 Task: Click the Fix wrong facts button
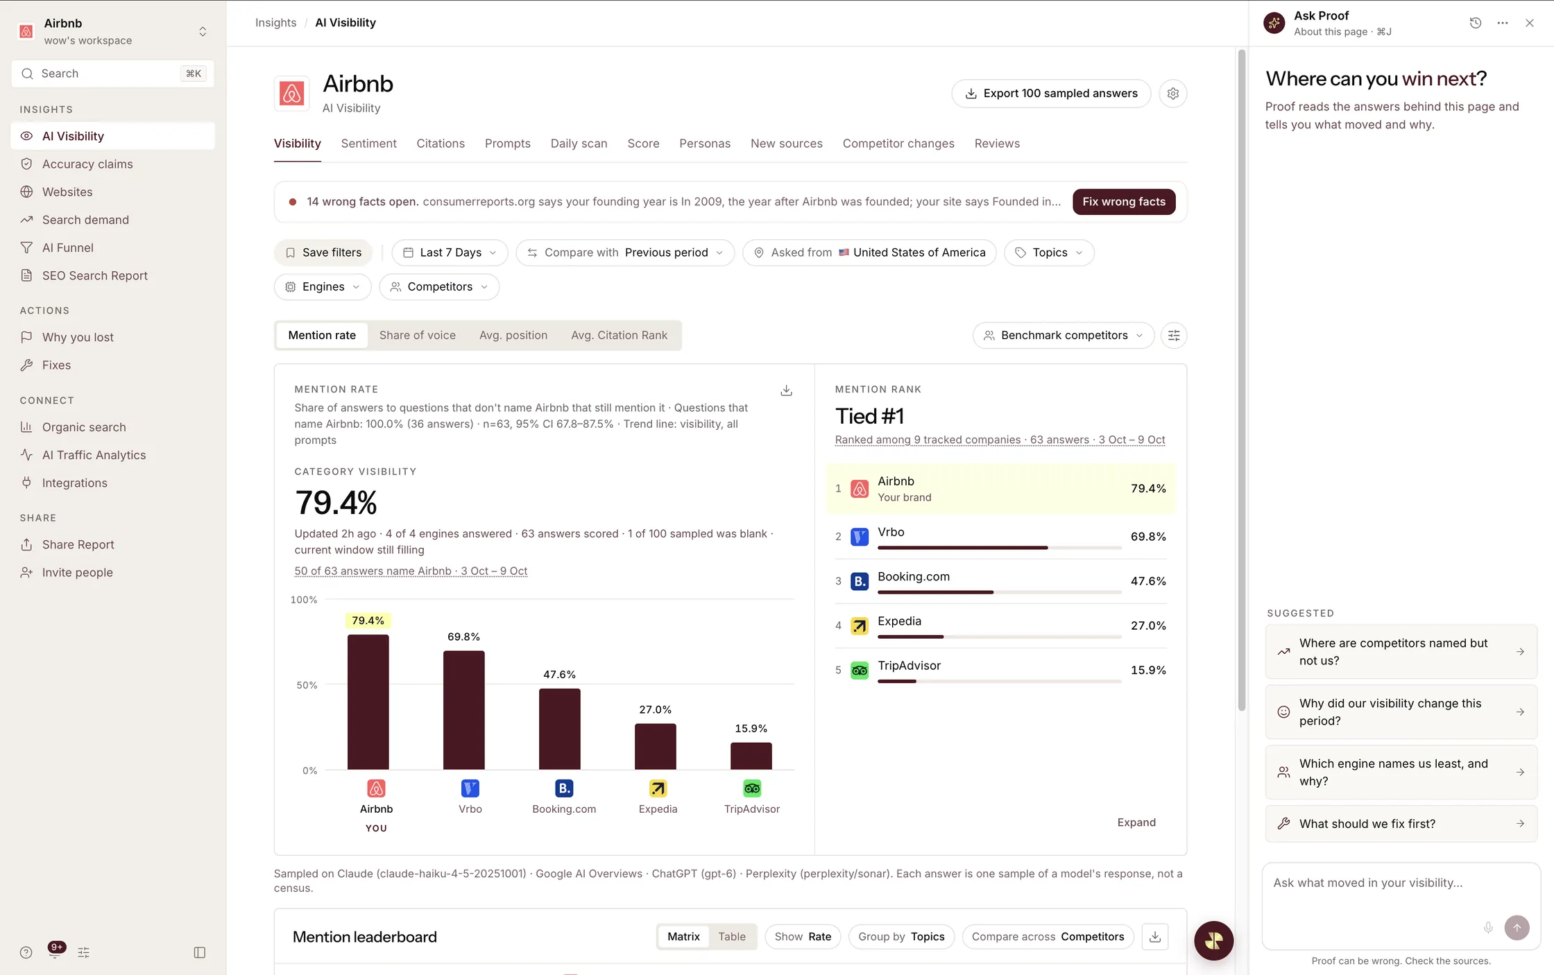[x=1124, y=202]
